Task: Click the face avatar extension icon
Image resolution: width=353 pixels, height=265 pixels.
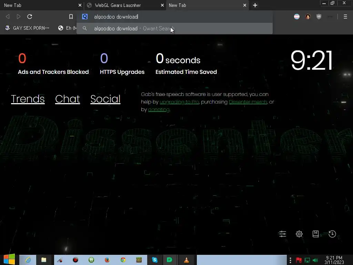Action: [308, 17]
